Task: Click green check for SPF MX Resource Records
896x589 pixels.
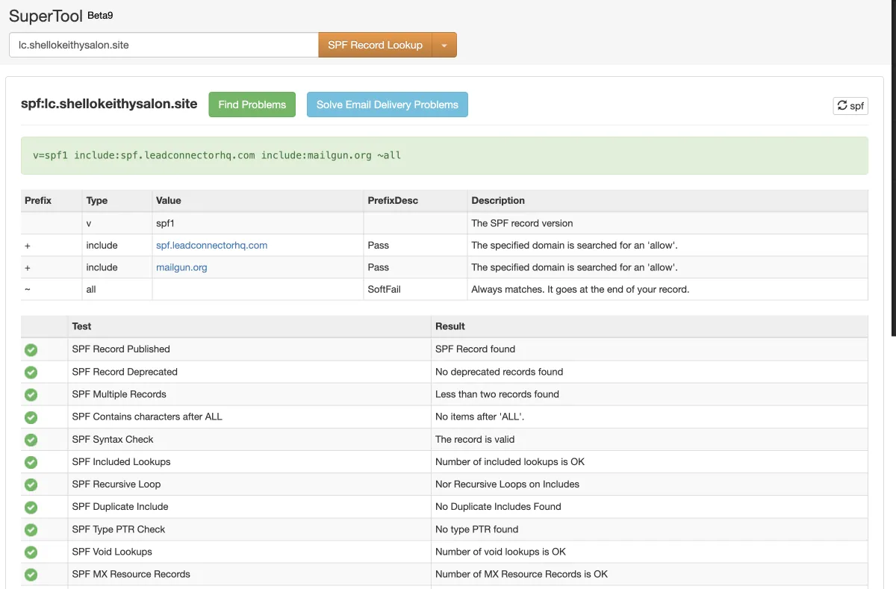Action: tap(31, 574)
